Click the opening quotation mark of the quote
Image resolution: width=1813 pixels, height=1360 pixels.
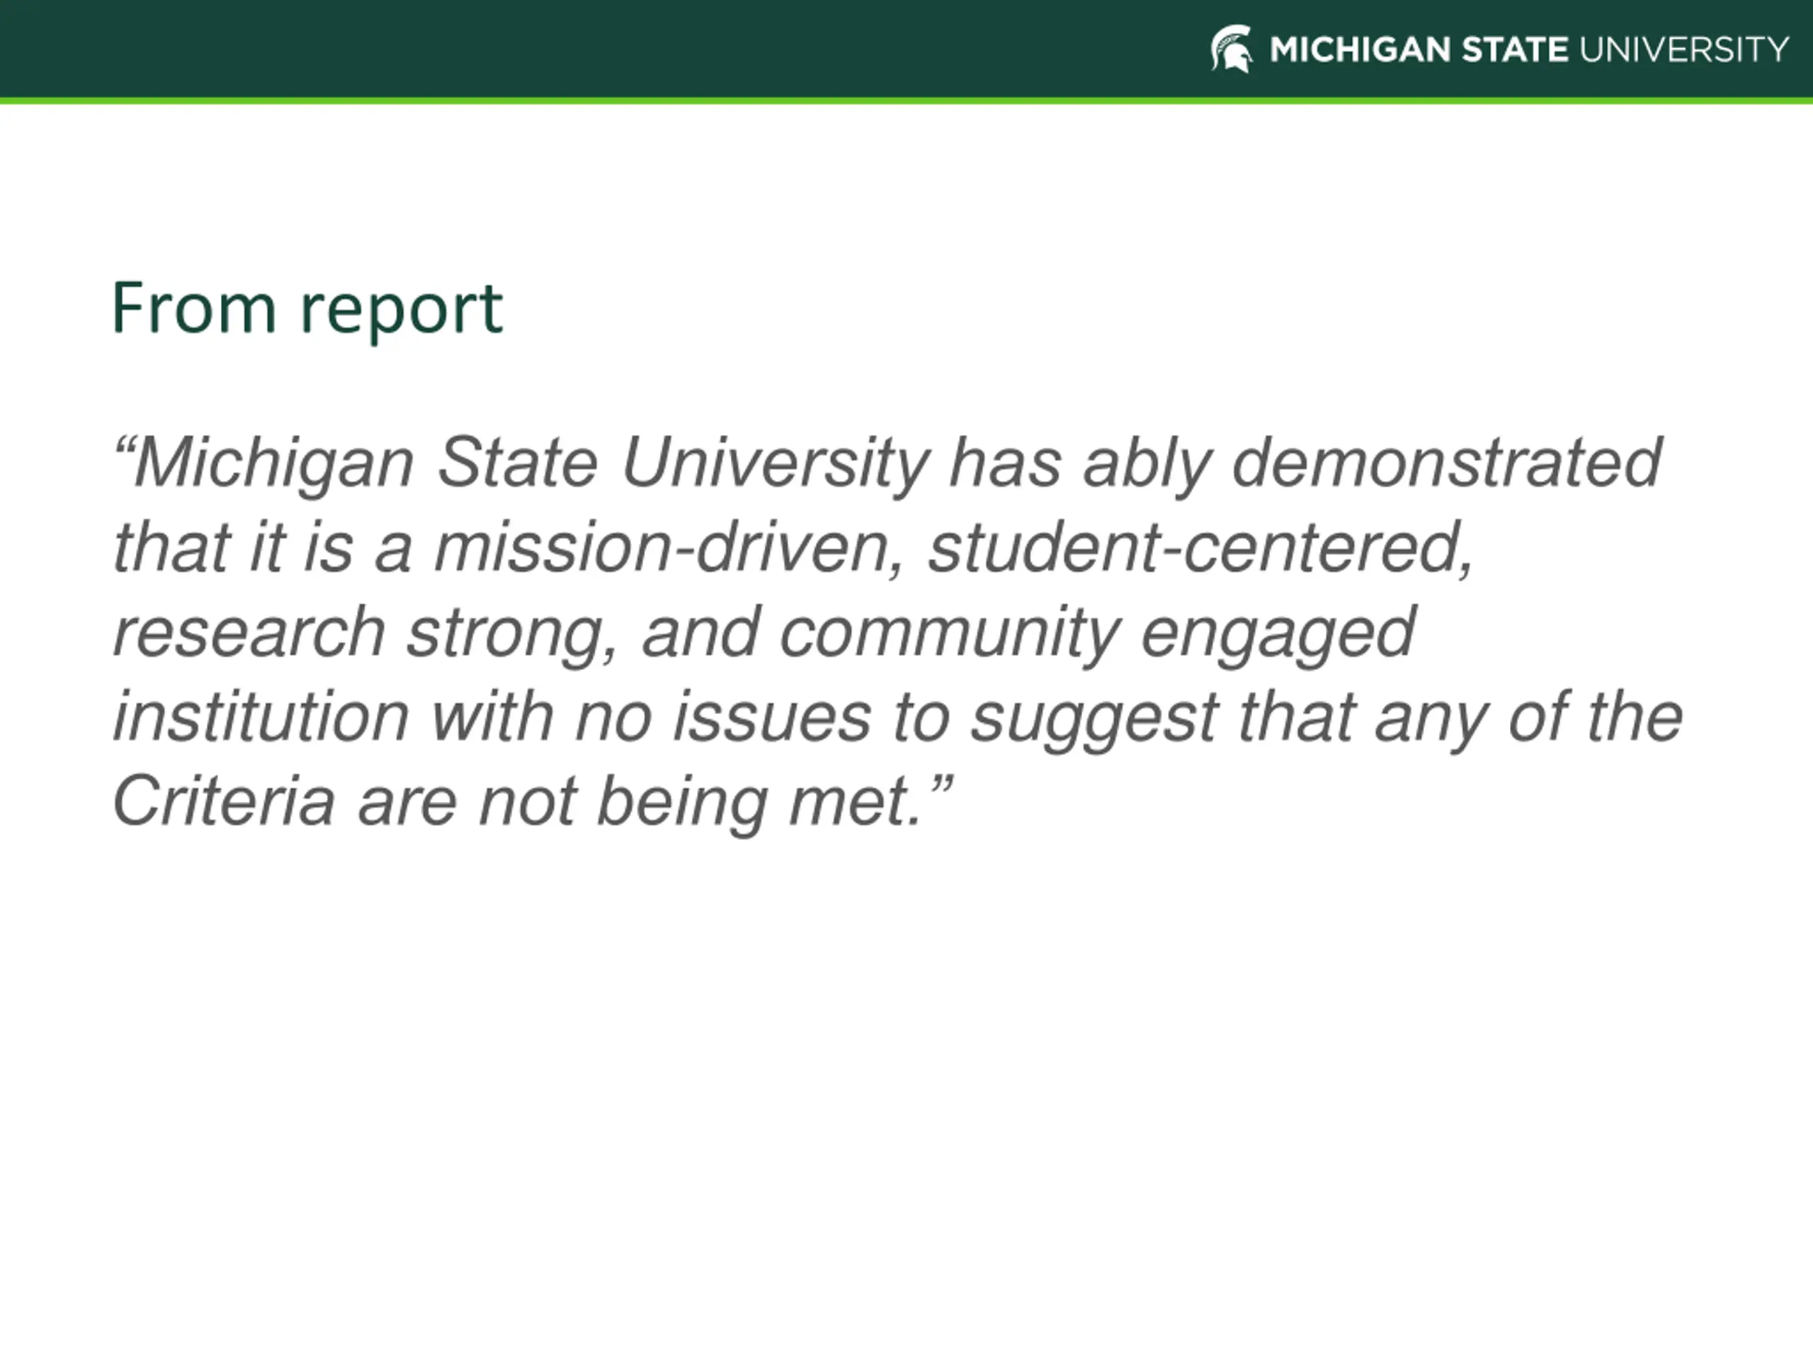coord(123,448)
